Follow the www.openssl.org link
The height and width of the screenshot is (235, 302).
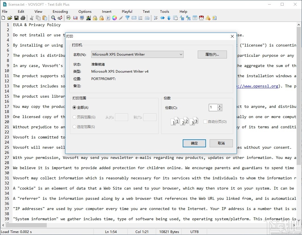[257, 86]
